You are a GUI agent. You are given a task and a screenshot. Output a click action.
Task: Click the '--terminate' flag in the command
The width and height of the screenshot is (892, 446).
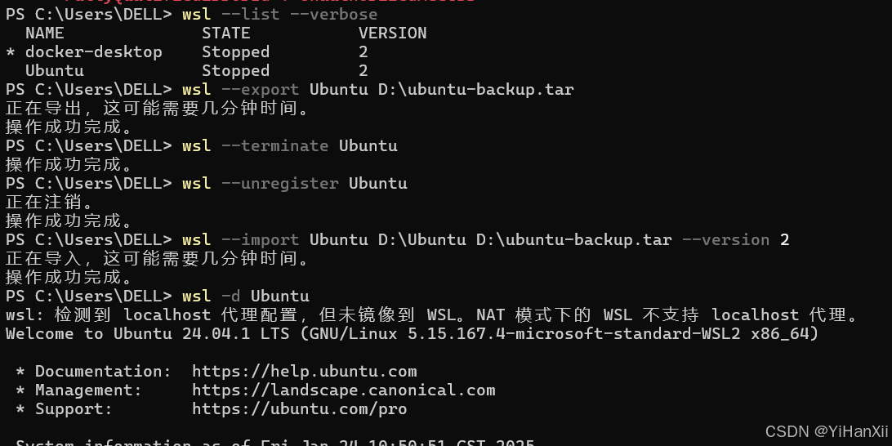pyautogui.click(x=274, y=145)
